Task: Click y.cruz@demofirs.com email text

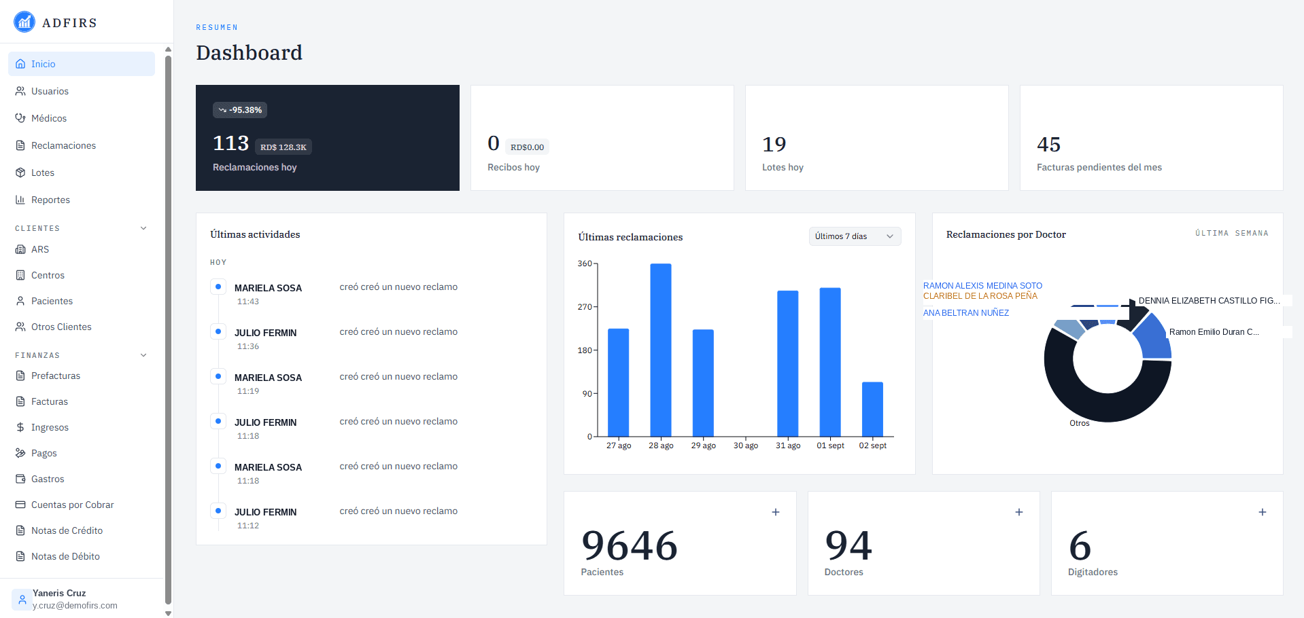Action: (75, 605)
